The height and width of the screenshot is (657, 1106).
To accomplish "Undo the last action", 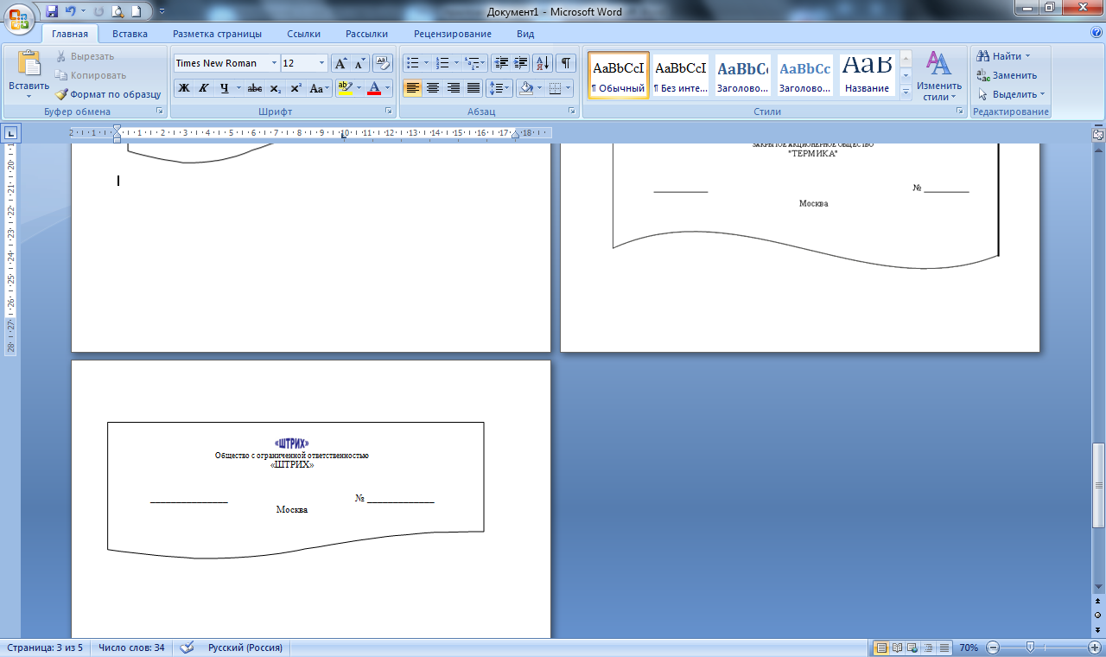I will coord(71,11).
